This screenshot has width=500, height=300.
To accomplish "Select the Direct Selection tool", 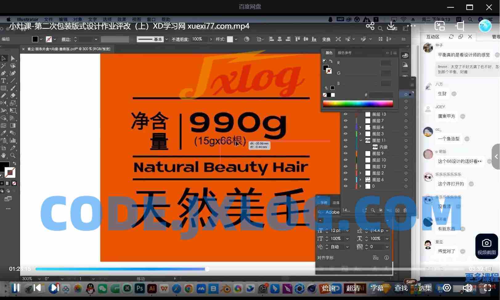I will (13, 58).
